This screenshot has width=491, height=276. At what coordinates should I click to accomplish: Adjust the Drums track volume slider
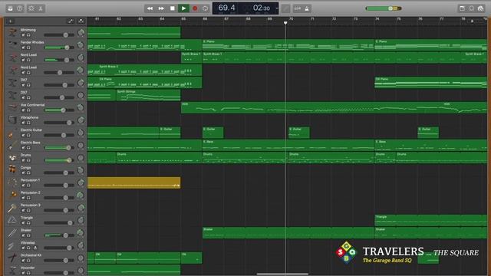tap(59, 160)
